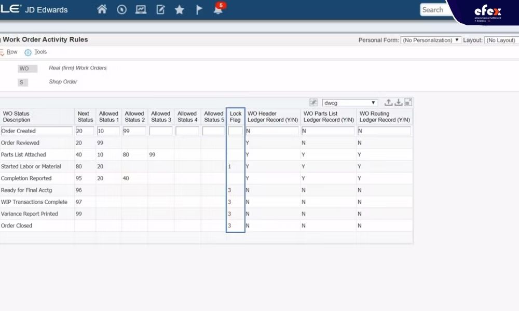Select the Ready for Final Acctg row

(x=26, y=190)
